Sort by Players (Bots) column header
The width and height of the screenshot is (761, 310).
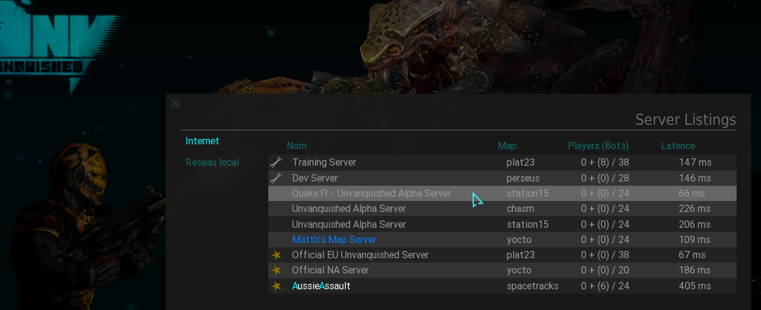[x=598, y=146]
